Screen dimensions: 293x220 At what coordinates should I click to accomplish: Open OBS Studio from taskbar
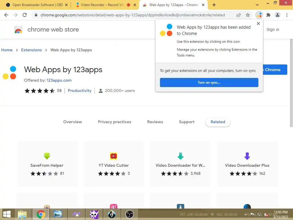130,214
